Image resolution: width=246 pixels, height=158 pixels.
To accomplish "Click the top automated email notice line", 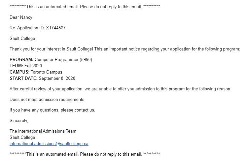I will (85, 7).
